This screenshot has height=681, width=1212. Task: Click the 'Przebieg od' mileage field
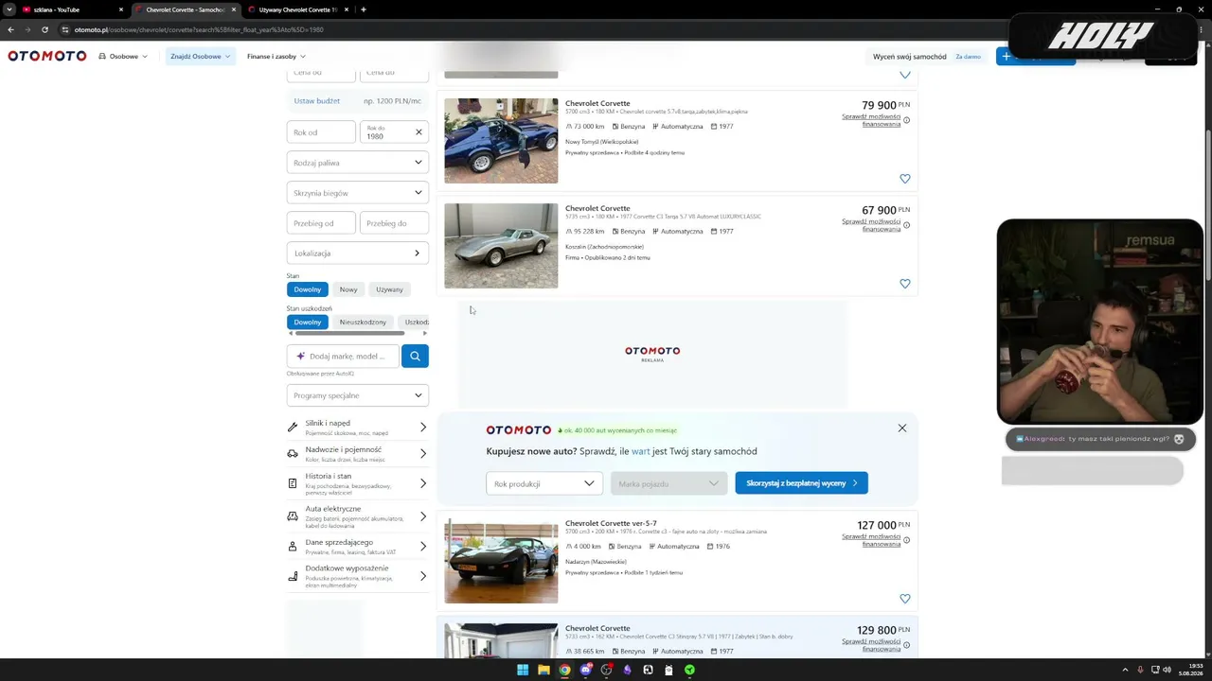[321, 223]
